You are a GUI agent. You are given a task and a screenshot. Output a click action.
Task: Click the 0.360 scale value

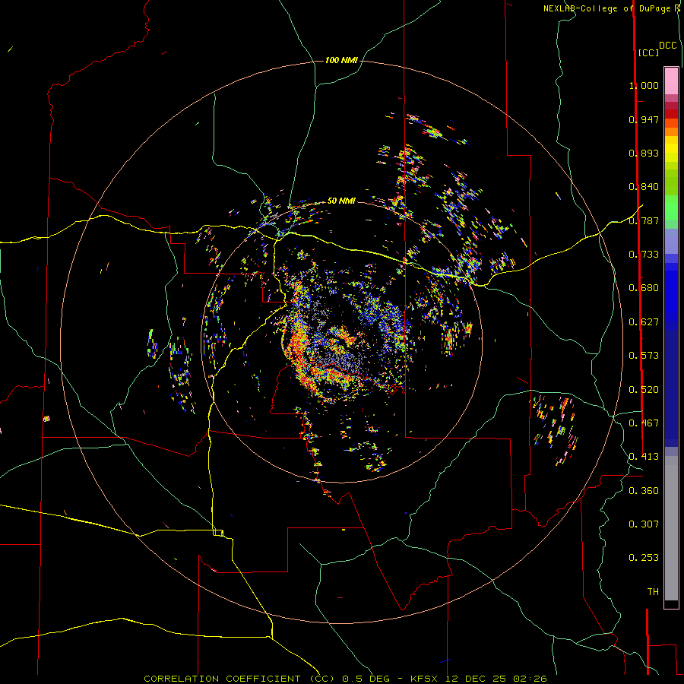pos(644,491)
